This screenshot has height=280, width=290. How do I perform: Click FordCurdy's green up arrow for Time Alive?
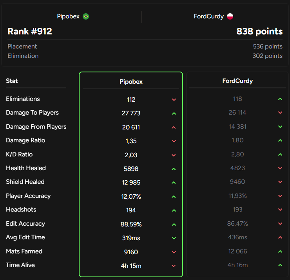coord(280,265)
